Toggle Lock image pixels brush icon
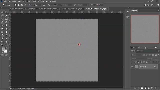The width and height of the screenshot is (160, 90). coord(139,62)
